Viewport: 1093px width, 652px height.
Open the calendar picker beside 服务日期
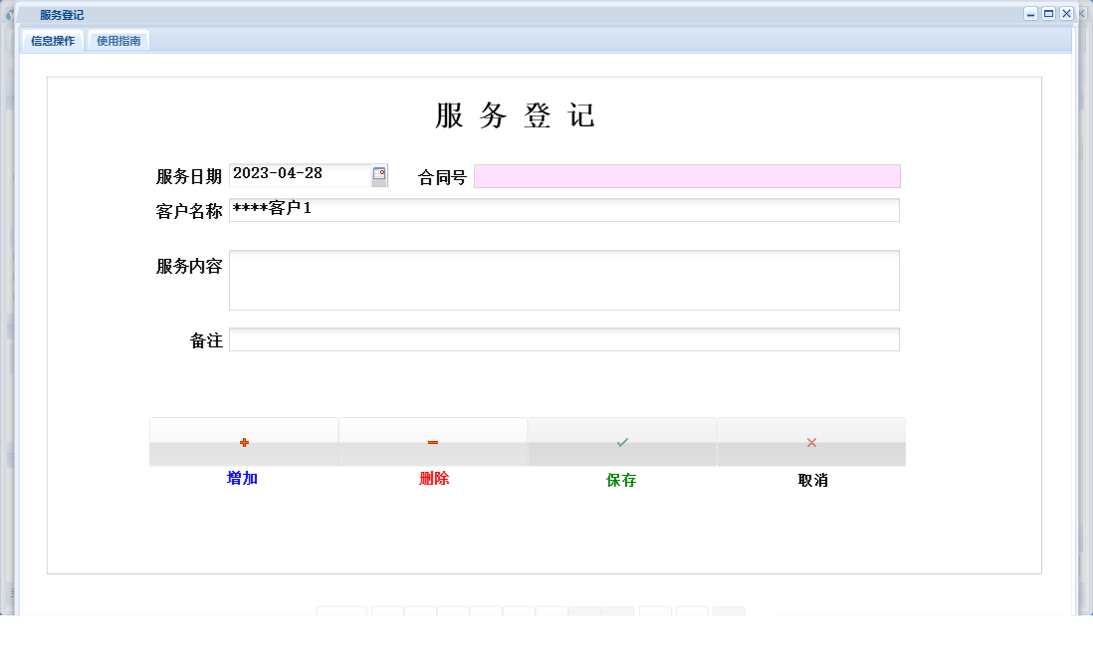[x=377, y=174]
